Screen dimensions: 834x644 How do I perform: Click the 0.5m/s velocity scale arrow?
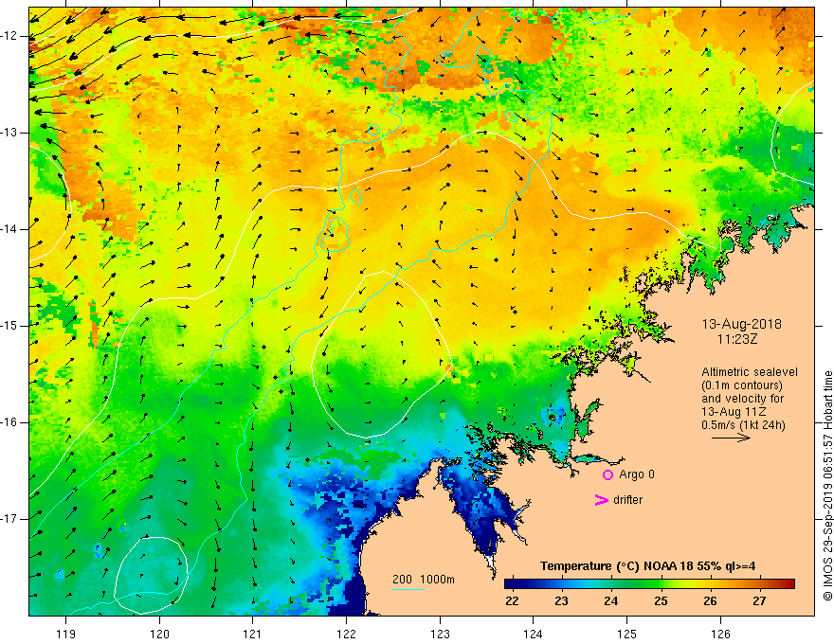coord(731,438)
